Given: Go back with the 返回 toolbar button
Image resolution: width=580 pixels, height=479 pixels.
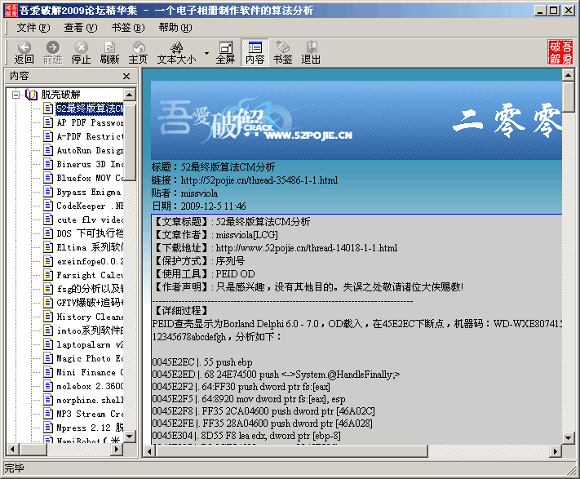Looking at the screenshot, I should point(24,53).
